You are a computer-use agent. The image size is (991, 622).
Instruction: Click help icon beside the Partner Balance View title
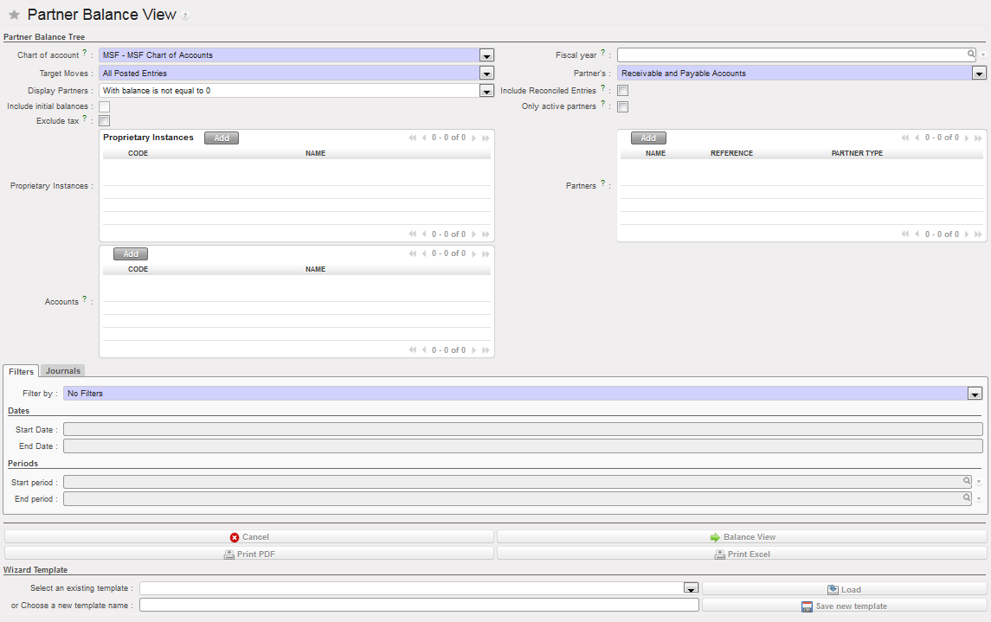click(x=185, y=16)
